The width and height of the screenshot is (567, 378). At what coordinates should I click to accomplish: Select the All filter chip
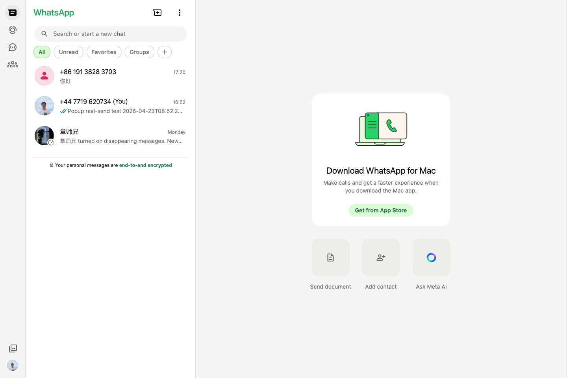coord(42,52)
